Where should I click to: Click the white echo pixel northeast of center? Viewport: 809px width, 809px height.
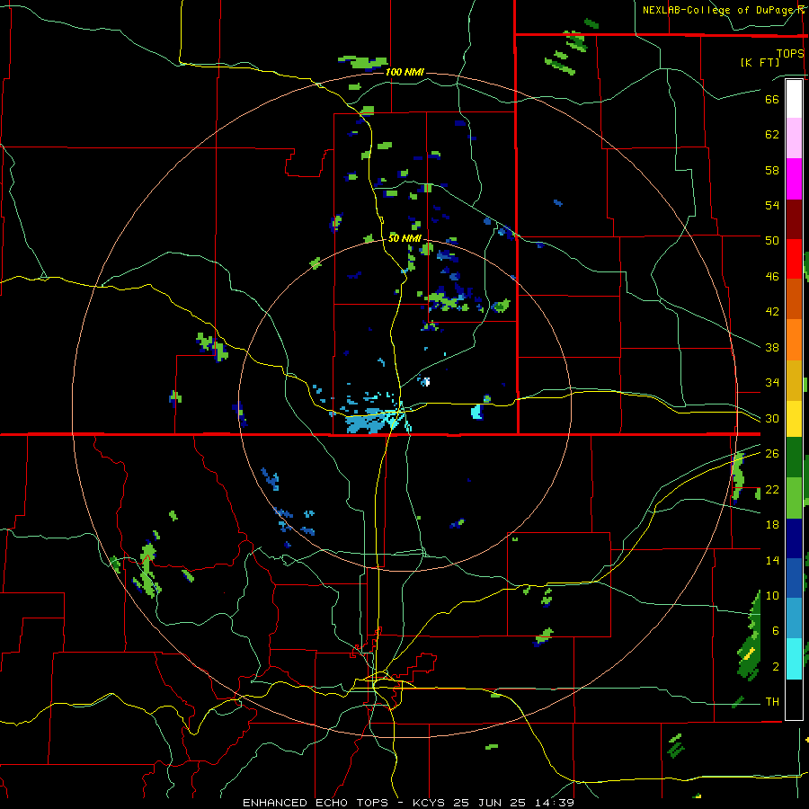coord(426,382)
